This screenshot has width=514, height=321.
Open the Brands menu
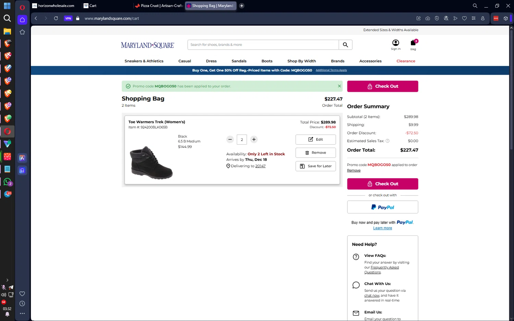pos(338,61)
